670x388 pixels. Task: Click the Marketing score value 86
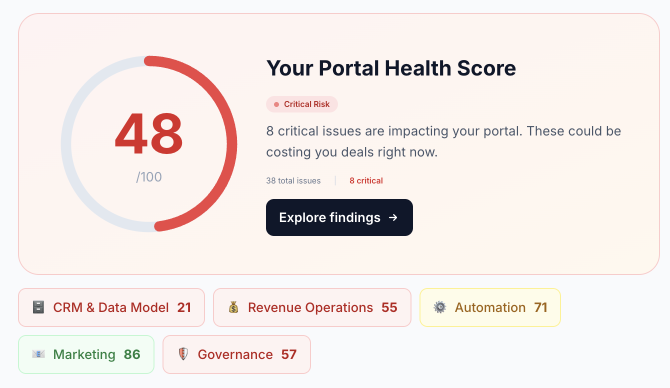click(132, 354)
